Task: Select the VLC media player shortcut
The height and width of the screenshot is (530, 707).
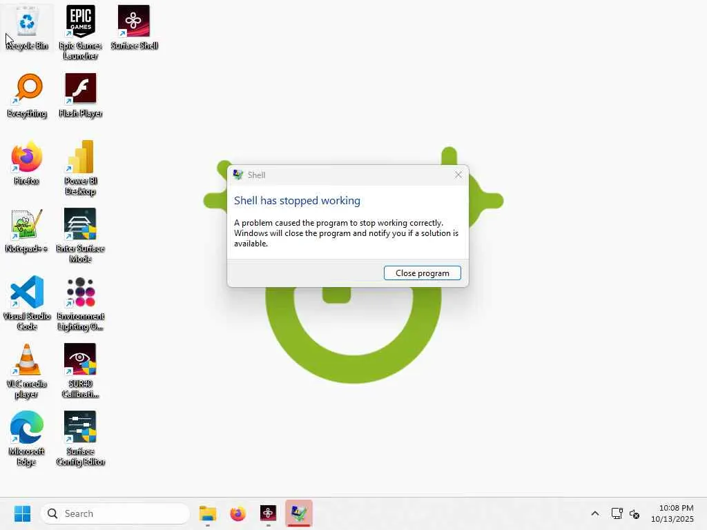Action: pos(27,371)
